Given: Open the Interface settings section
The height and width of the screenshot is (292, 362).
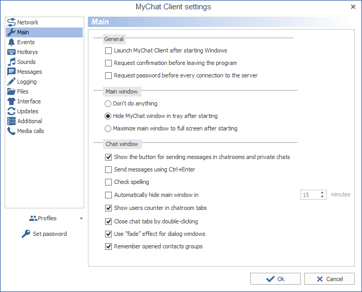Looking at the screenshot, I should (x=29, y=101).
